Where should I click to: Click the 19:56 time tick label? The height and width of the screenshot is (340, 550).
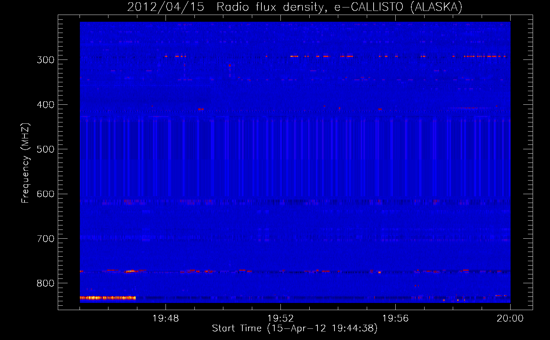pyautogui.click(x=395, y=319)
